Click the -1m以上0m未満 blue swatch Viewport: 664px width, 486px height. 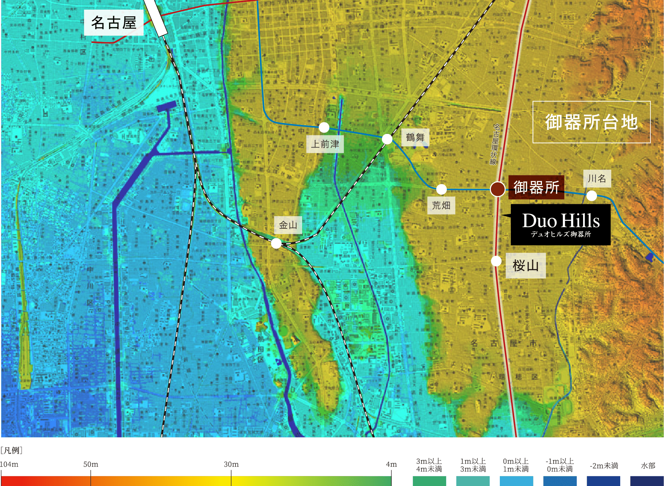click(560, 481)
